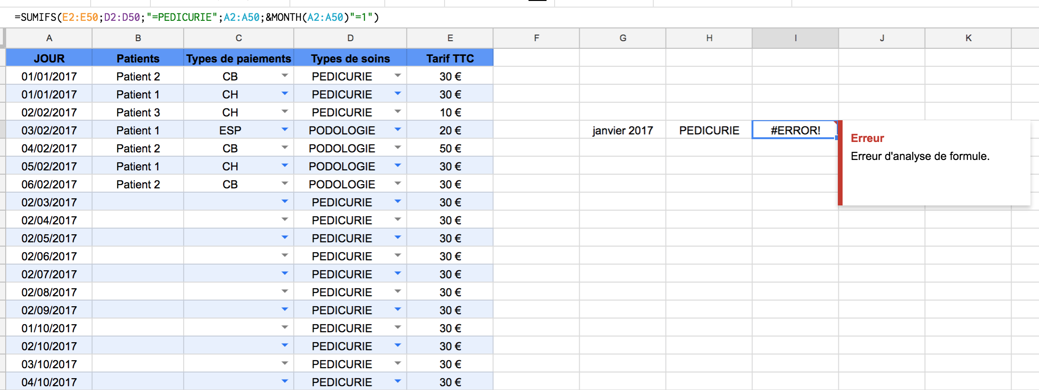
Task: Select the Patients header cell
Action: click(138, 58)
